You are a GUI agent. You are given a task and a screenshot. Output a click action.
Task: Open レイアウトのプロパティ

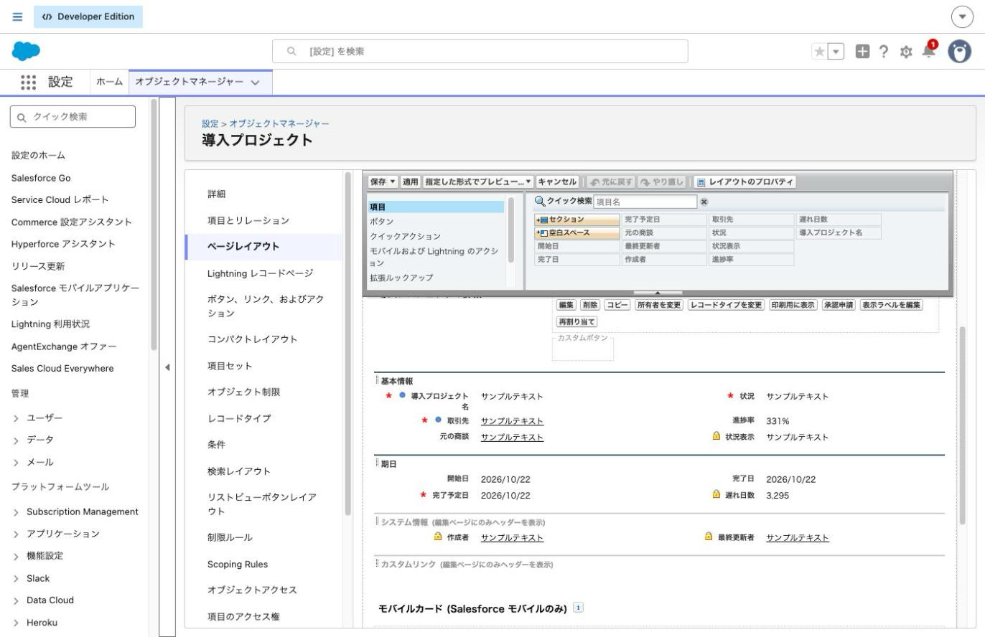[745, 182]
